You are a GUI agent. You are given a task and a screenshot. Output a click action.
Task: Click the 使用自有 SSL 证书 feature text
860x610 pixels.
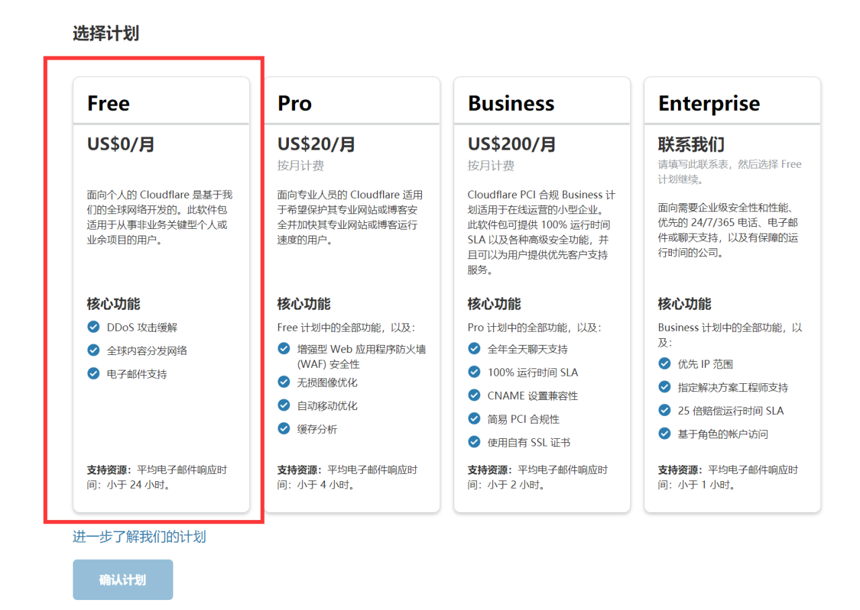point(529,443)
